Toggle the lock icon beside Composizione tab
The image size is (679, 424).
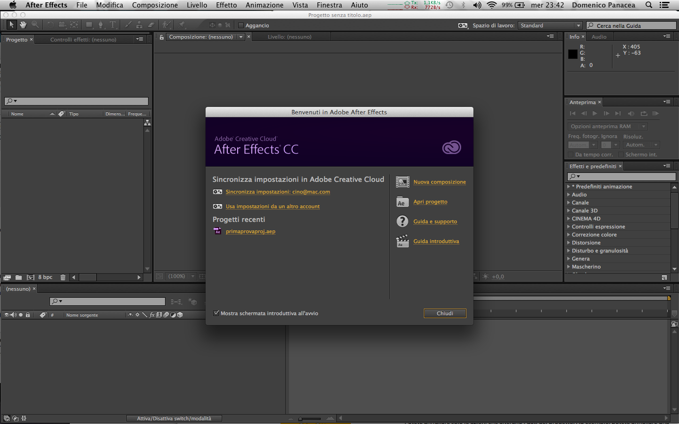point(162,37)
